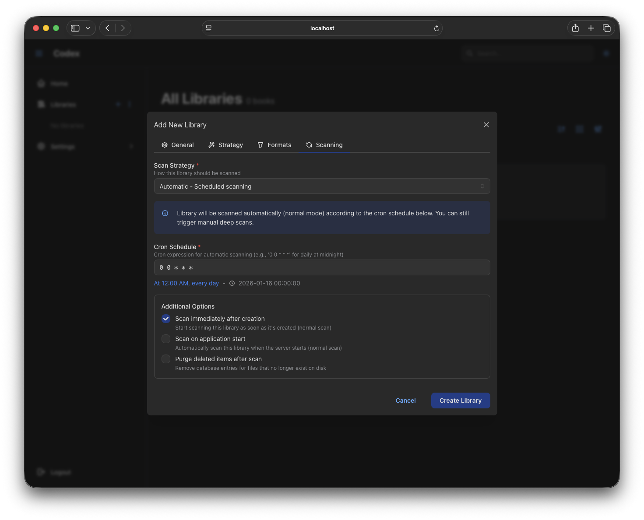
Task: Cancel the Add New Library dialog
Action: click(405, 401)
